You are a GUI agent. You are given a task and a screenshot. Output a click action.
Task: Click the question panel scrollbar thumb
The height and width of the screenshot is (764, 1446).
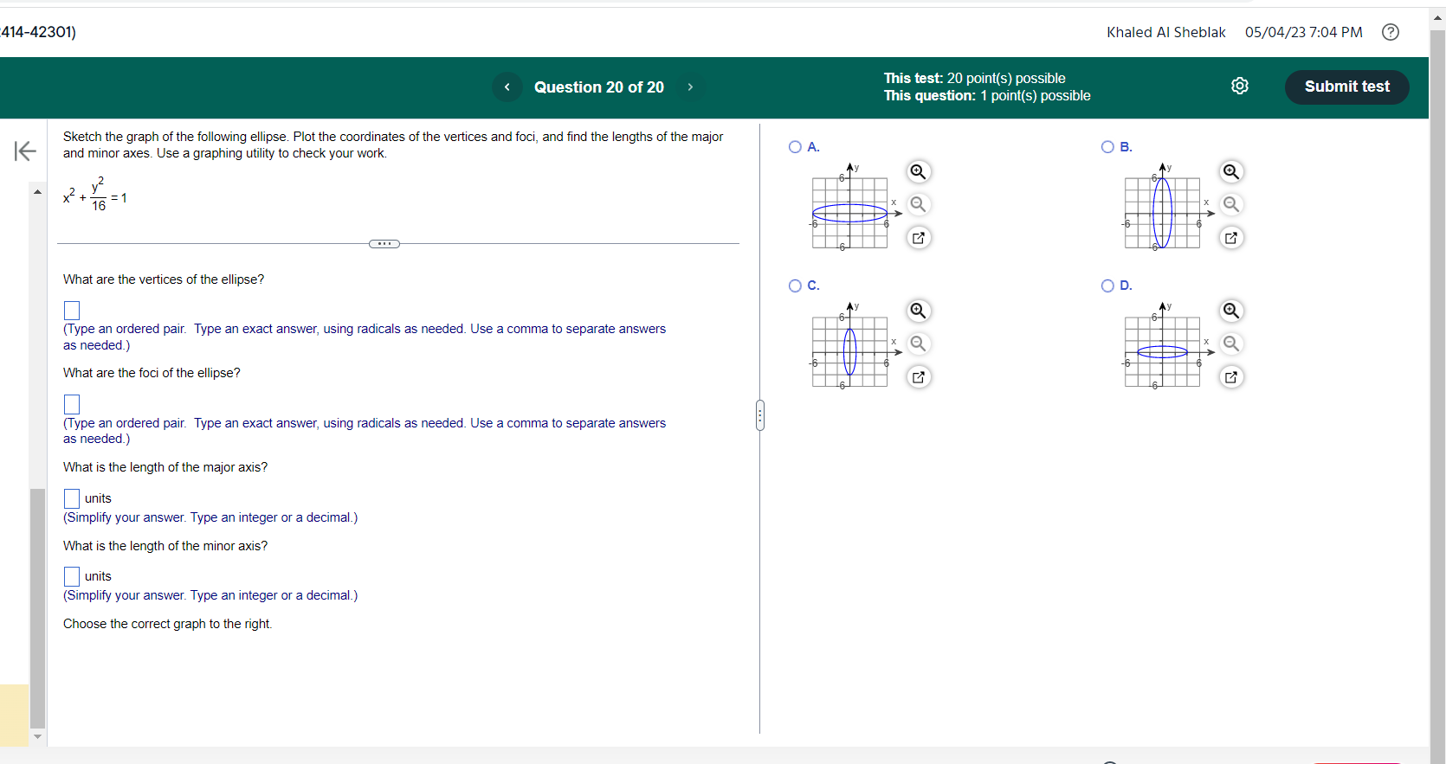click(x=37, y=608)
